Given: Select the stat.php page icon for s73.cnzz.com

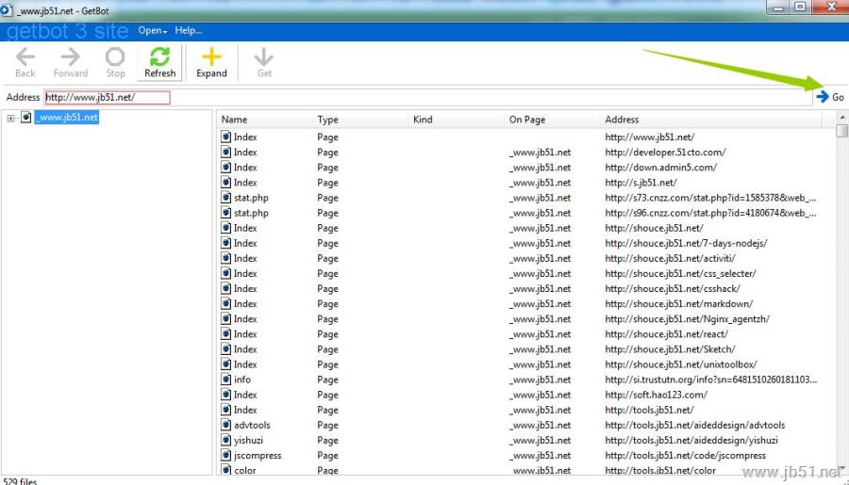Looking at the screenshot, I should coord(226,198).
